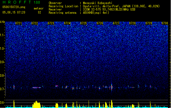The image size is (171, 108).
Task: Click the kHz axis unit label
Action: 2,22
